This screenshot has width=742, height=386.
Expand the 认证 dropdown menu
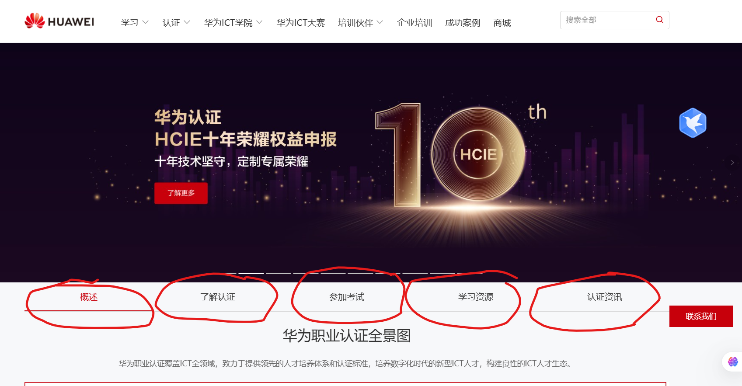click(x=176, y=23)
